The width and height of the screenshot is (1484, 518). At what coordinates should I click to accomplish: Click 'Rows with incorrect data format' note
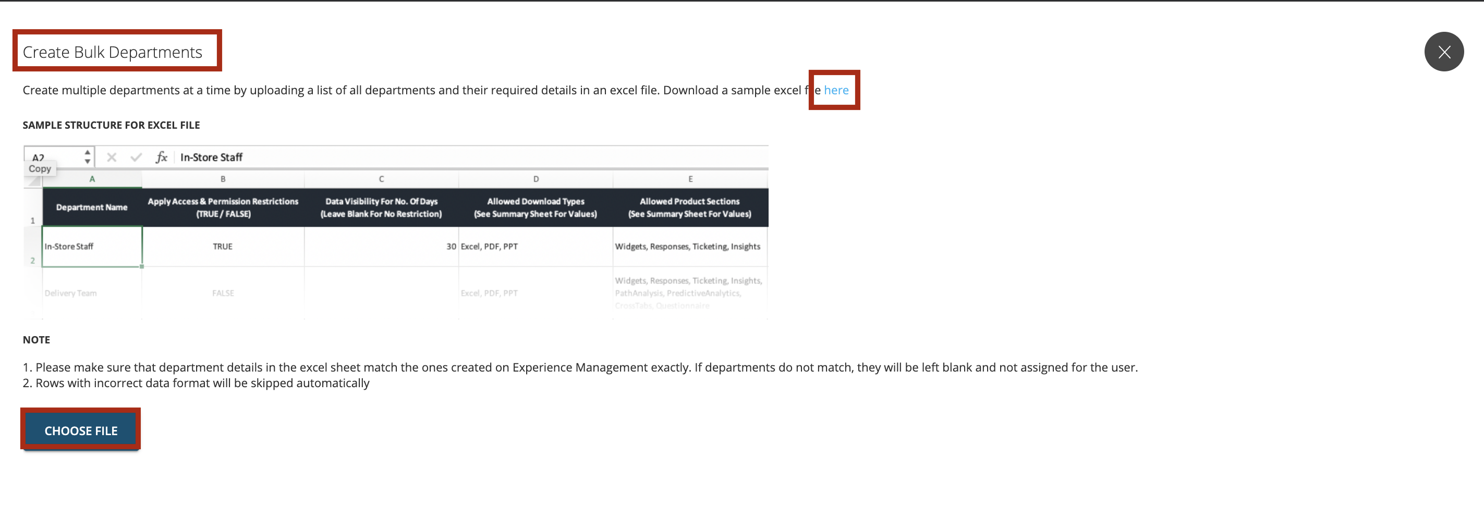tap(196, 383)
